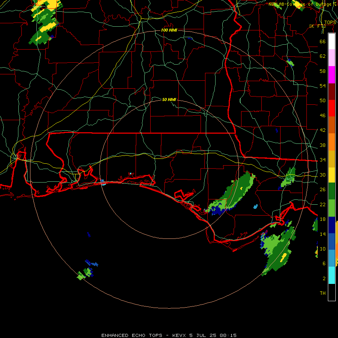Click the dark green legend swatch

pyautogui.click(x=332, y=191)
